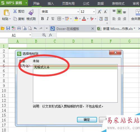Click the A1 Name Box
The height and width of the screenshot is (132, 140).
[16, 35]
